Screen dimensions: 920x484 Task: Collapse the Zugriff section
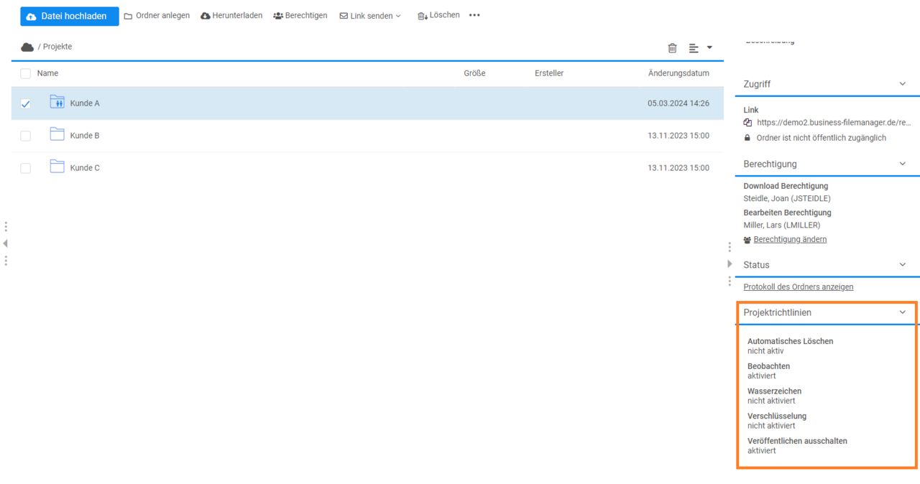(903, 84)
